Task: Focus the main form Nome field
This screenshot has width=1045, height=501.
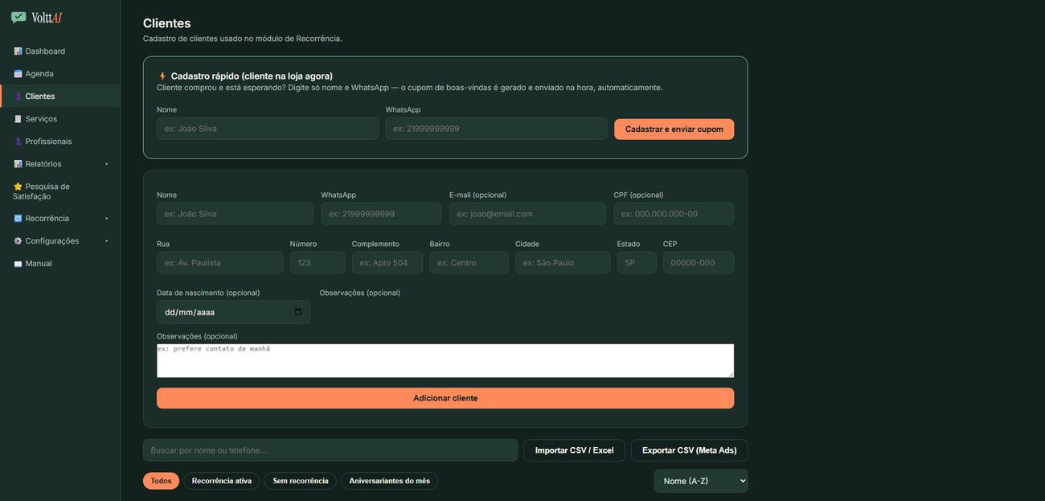Action: (235, 214)
